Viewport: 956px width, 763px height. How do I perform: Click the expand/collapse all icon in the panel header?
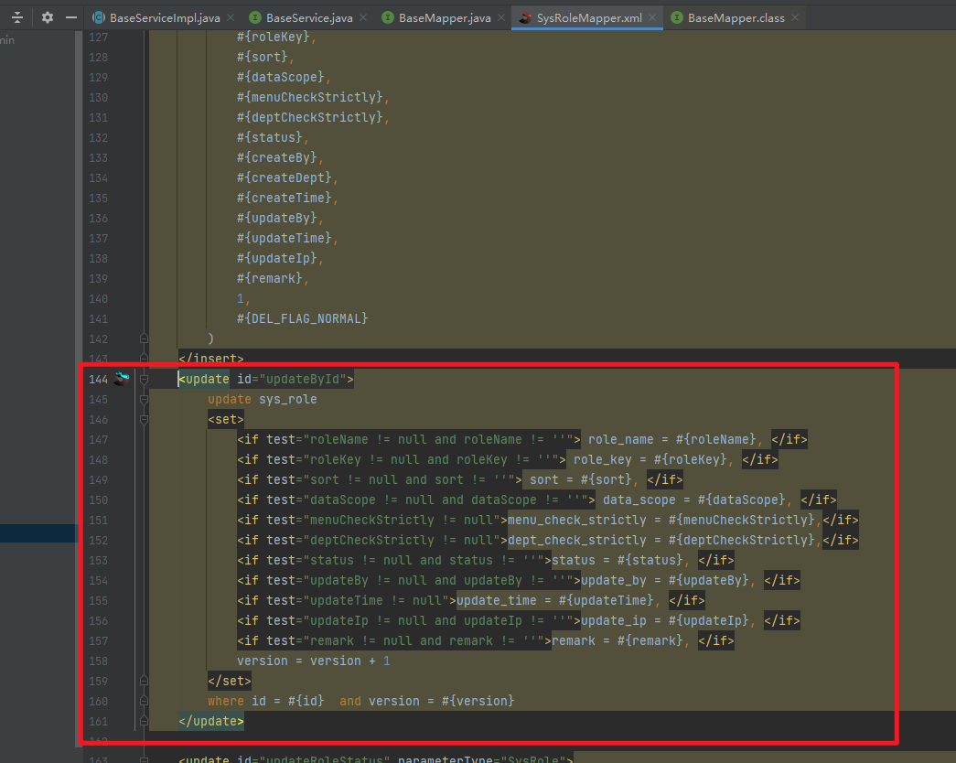click(17, 17)
